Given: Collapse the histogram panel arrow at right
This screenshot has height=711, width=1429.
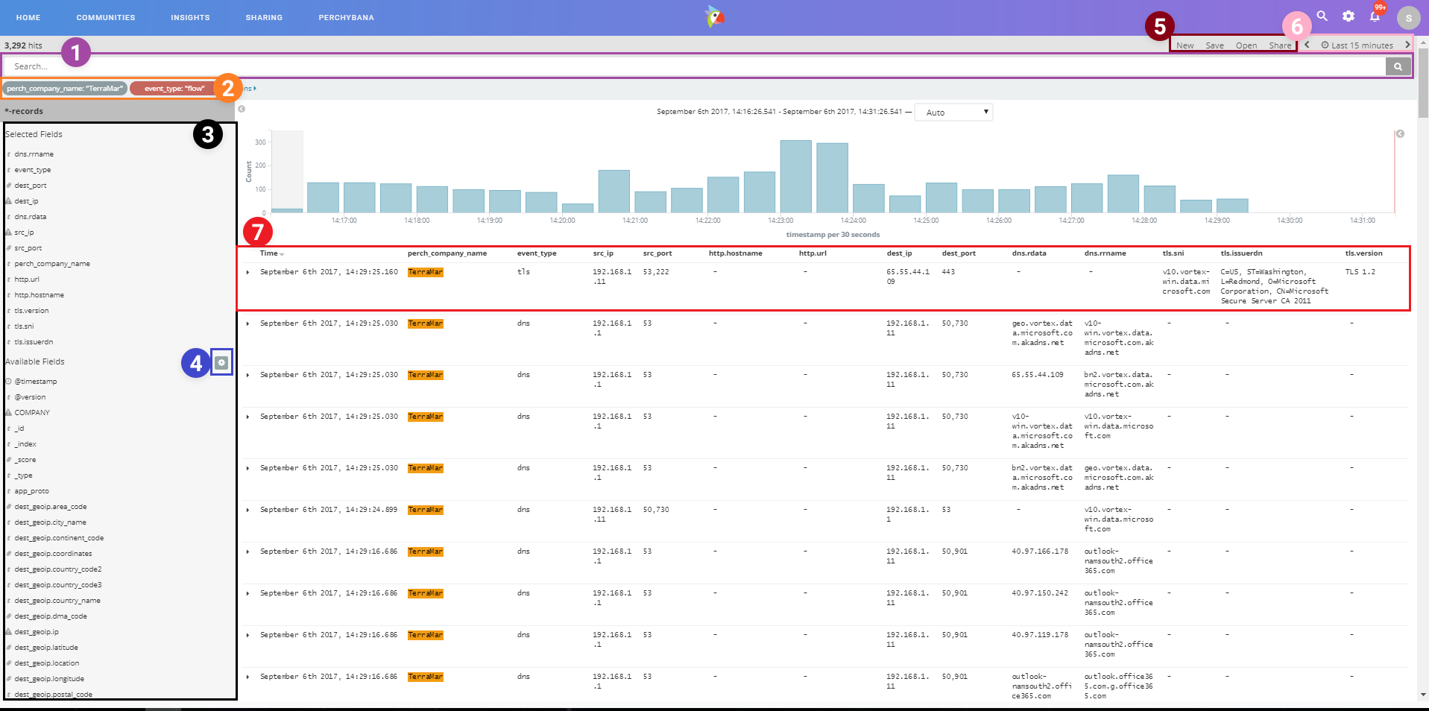Looking at the screenshot, I should click(1400, 134).
